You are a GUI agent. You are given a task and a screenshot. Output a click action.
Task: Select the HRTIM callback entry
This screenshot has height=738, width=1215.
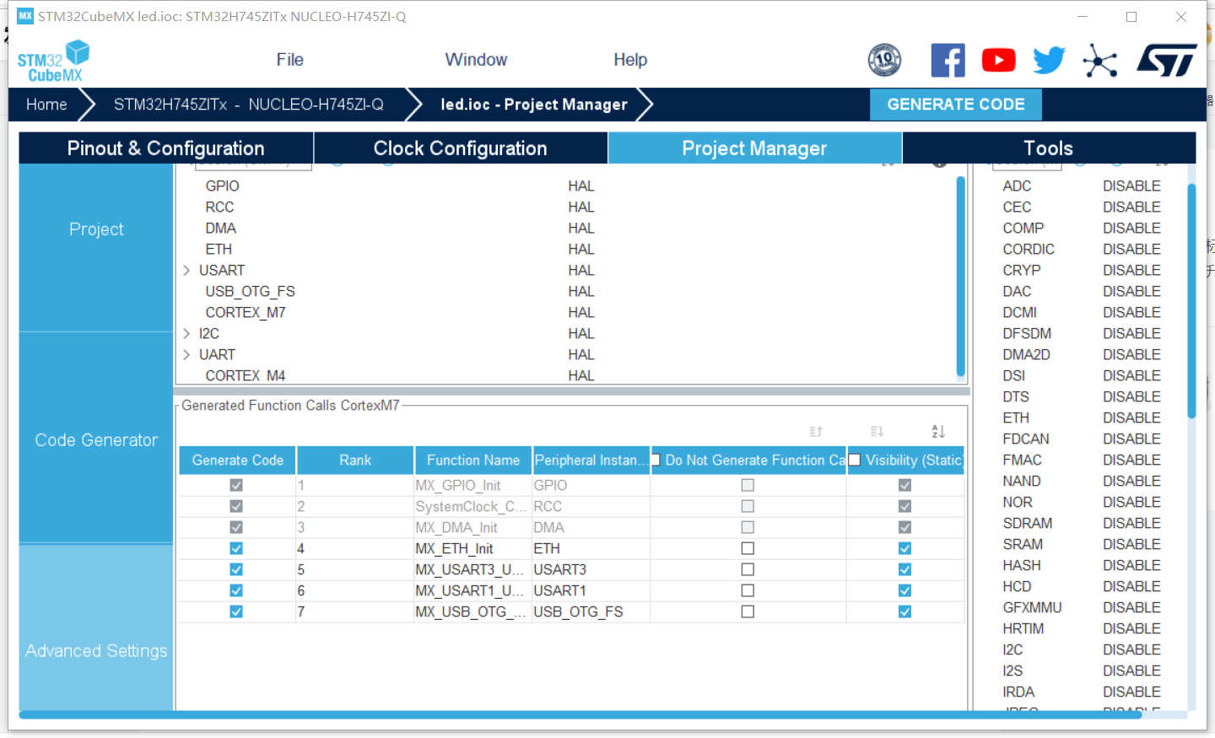[1023, 628]
